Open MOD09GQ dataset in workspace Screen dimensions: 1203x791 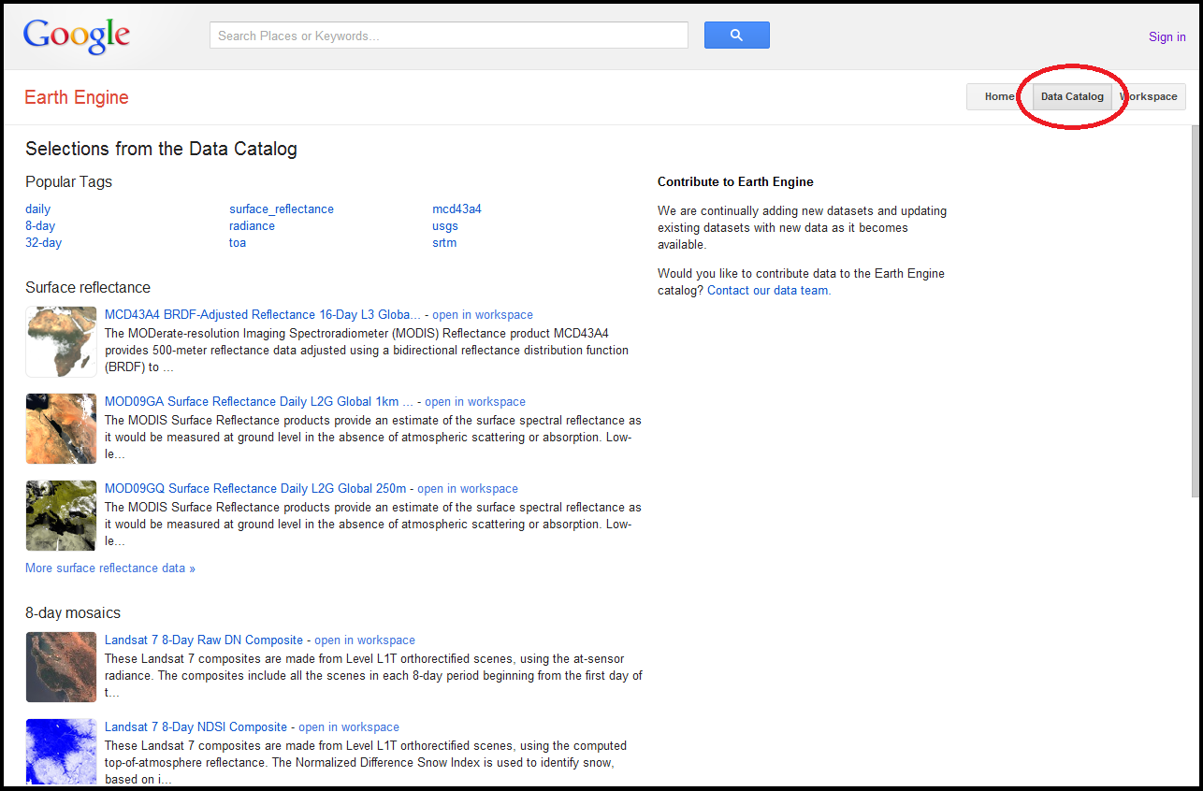pos(468,489)
